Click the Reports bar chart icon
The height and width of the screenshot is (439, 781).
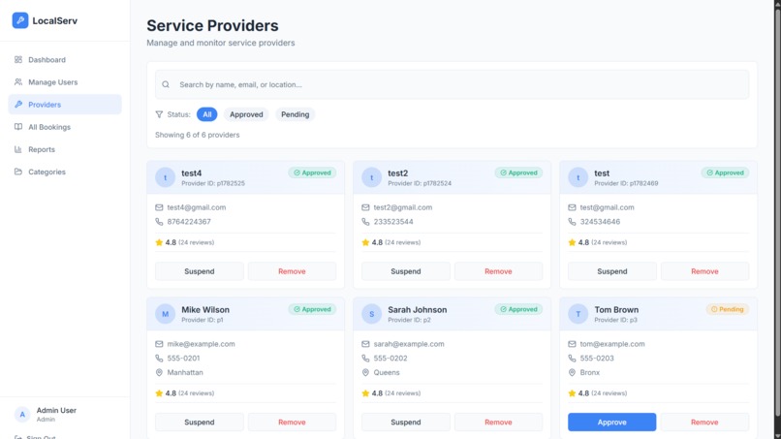pos(18,149)
